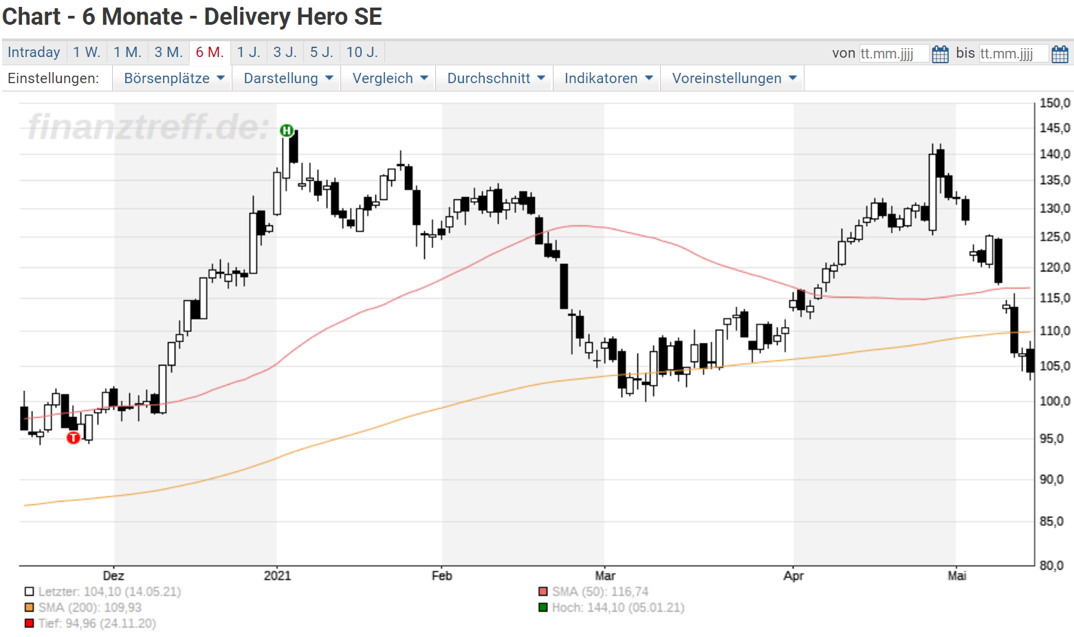This screenshot has height=637, width=1074.
Task: Open the Vergleich dropdown menu
Action: coord(389,78)
